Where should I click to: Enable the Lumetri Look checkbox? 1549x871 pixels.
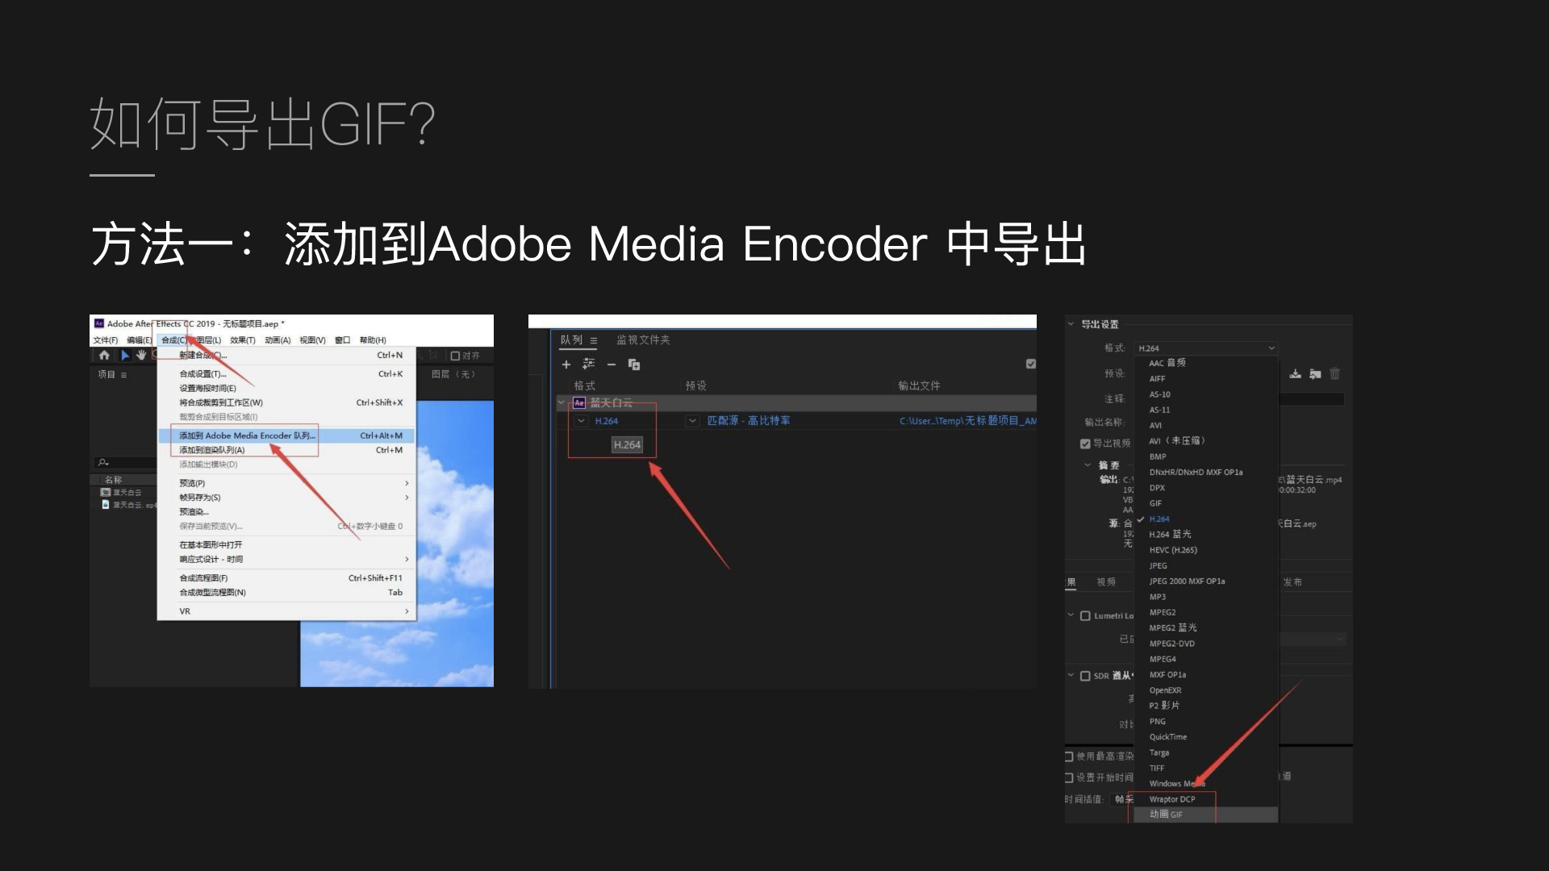[x=1085, y=616]
